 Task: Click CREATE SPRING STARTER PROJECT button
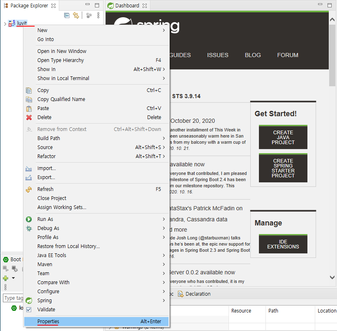coord(283,168)
